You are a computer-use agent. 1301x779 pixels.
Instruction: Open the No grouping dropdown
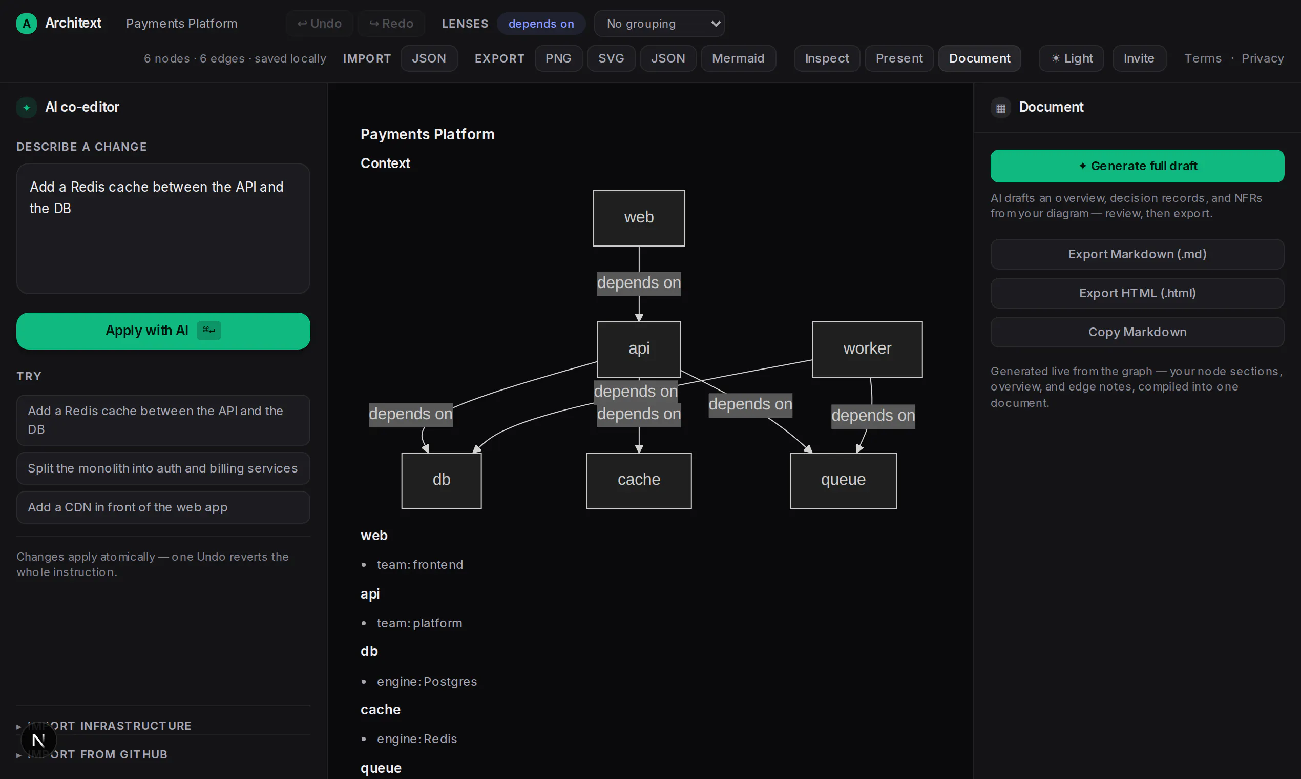coord(659,24)
